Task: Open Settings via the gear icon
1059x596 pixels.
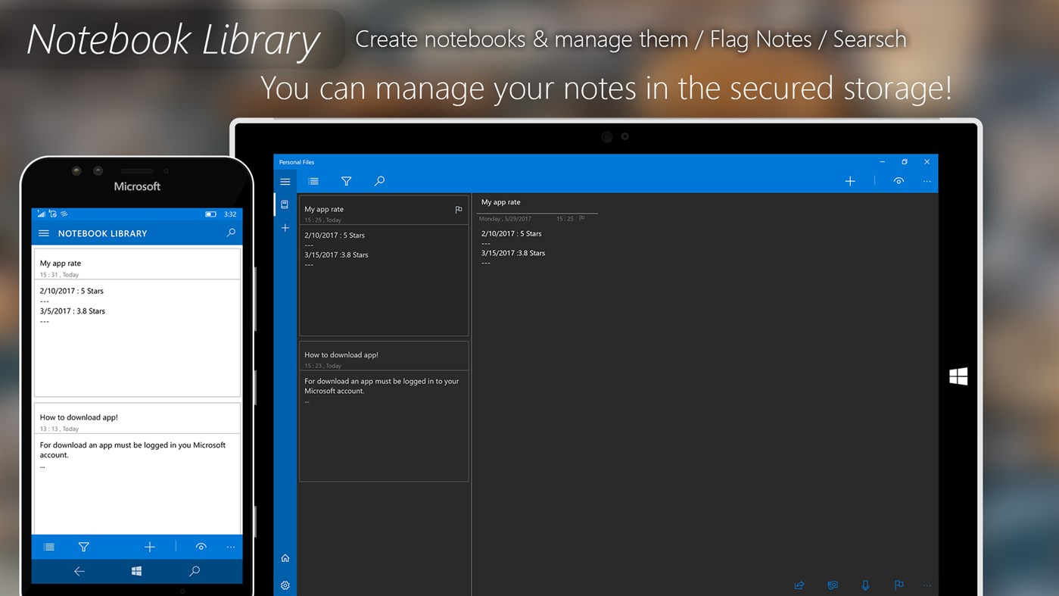Action: (x=285, y=585)
